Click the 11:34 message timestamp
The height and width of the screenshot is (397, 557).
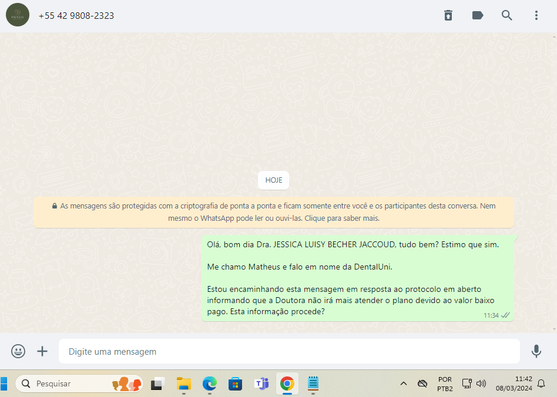491,315
